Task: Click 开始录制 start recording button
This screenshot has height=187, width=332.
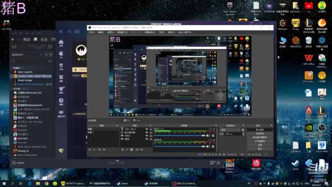Action: [x=260, y=133]
